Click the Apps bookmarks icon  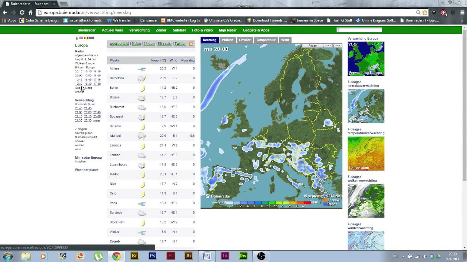coord(9,20)
